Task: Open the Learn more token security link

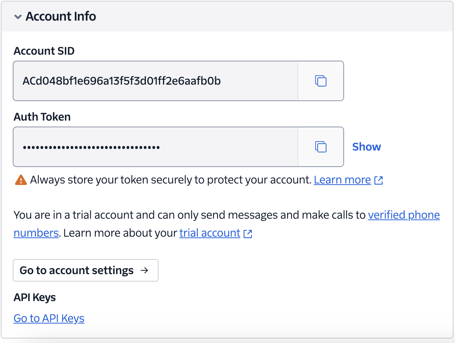Action: click(342, 180)
